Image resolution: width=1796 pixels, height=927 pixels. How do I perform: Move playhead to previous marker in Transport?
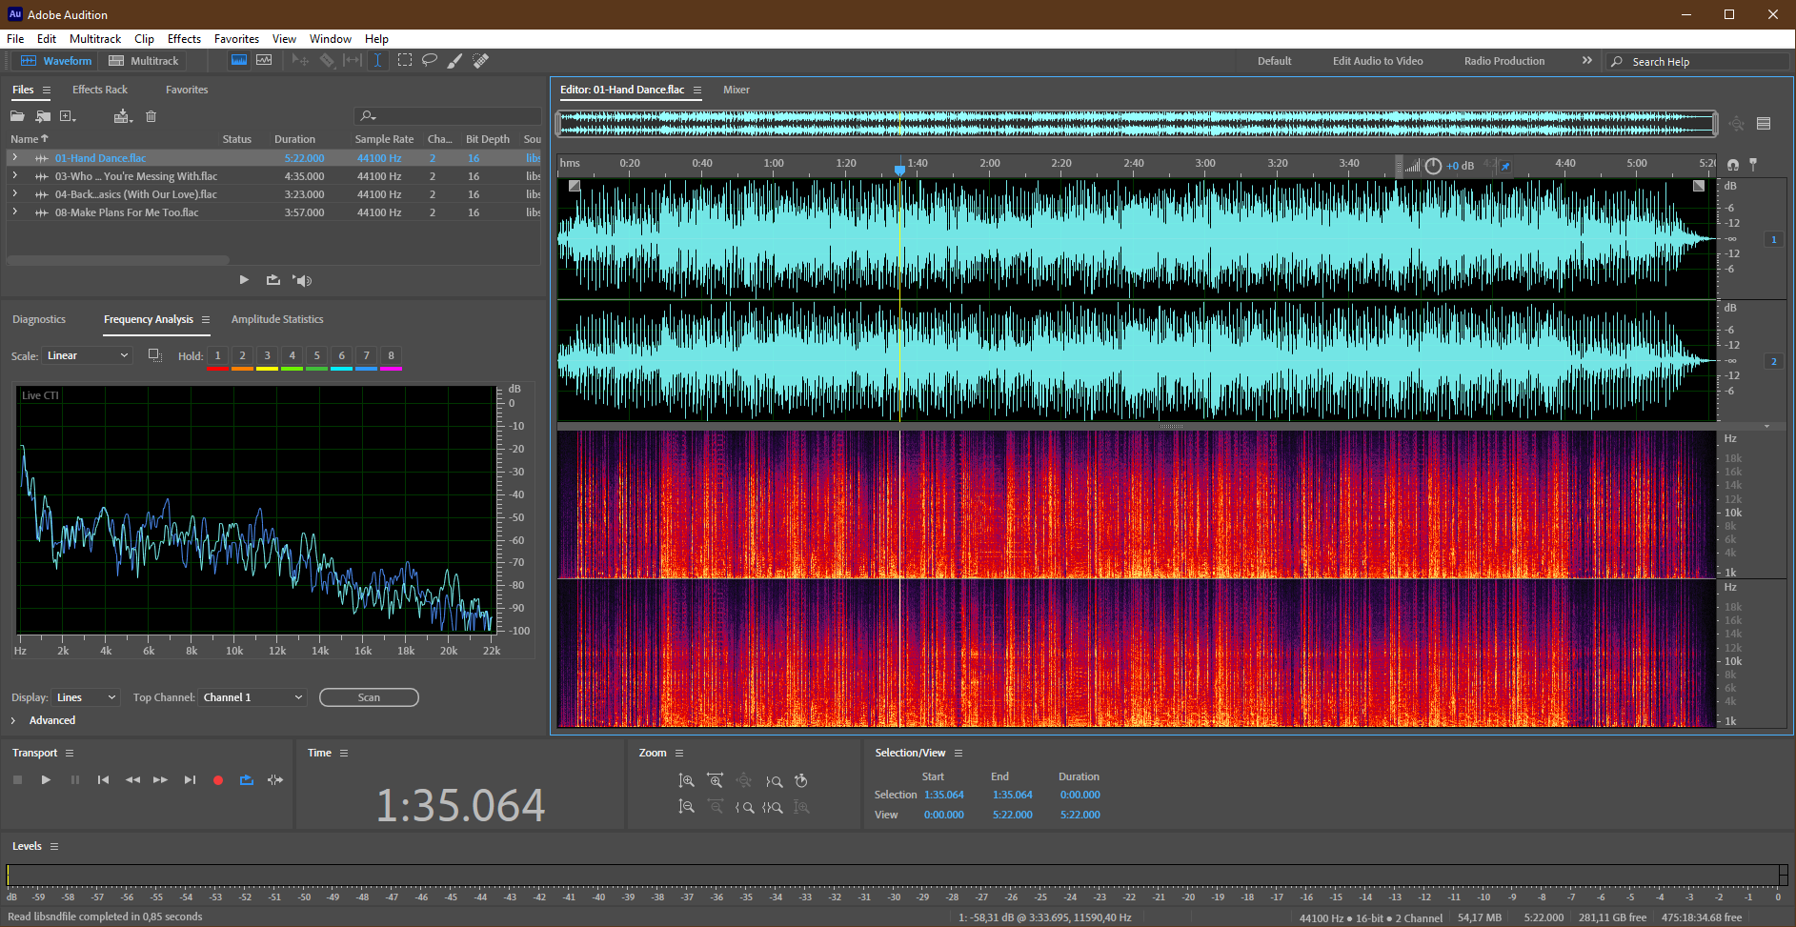tap(103, 779)
